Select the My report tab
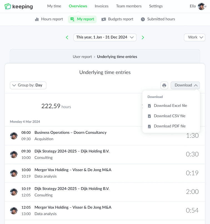This screenshot has width=210, height=224. (82, 19)
